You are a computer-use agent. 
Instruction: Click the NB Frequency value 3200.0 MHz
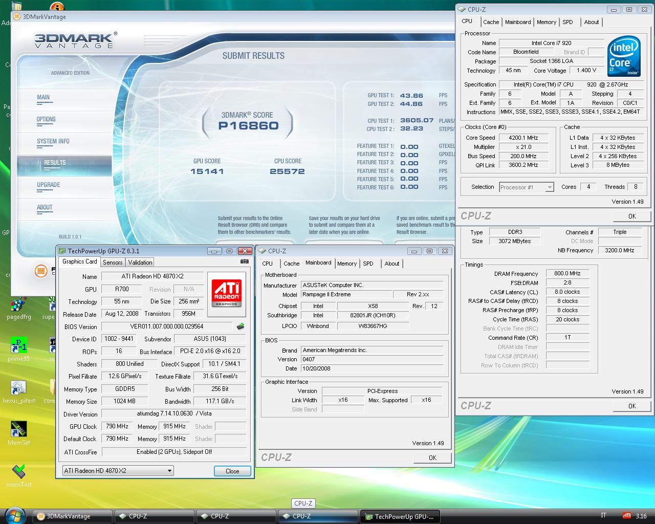(x=620, y=251)
